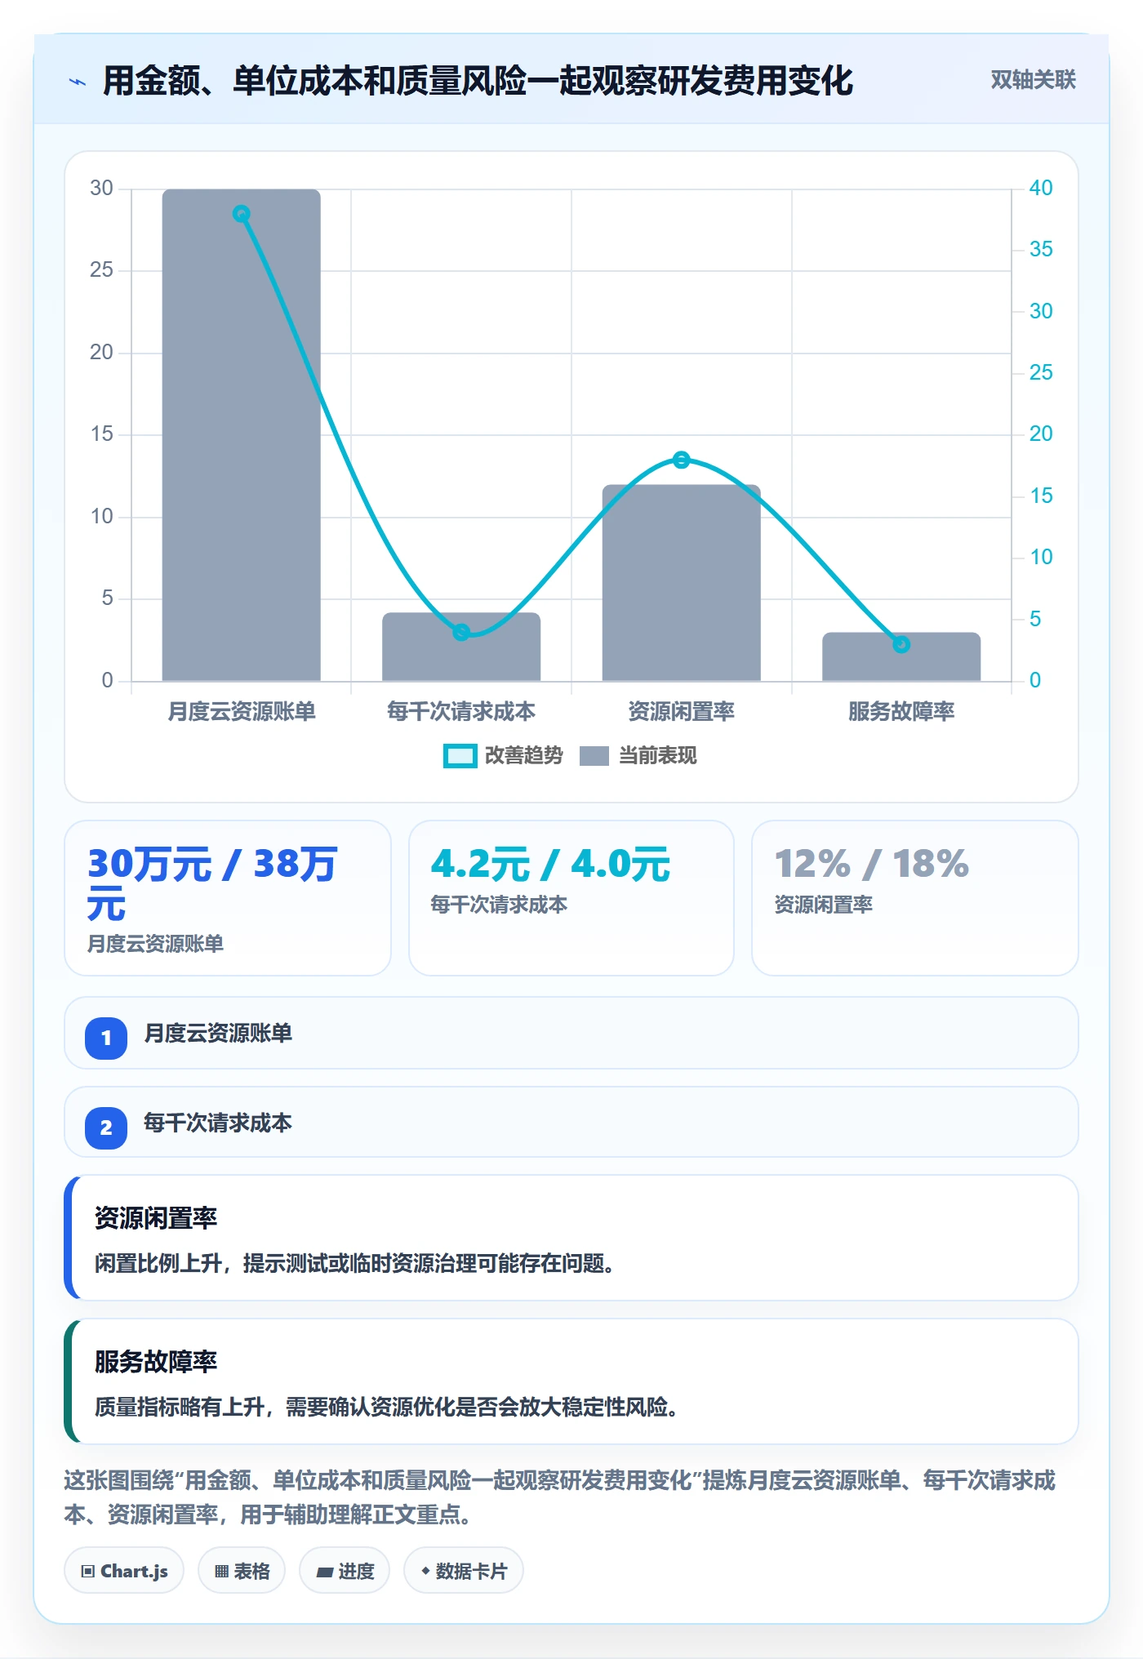The width and height of the screenshot is (1143, 1659).
Task: Click the lightning icon beside the title
Action: coord(78,82)
